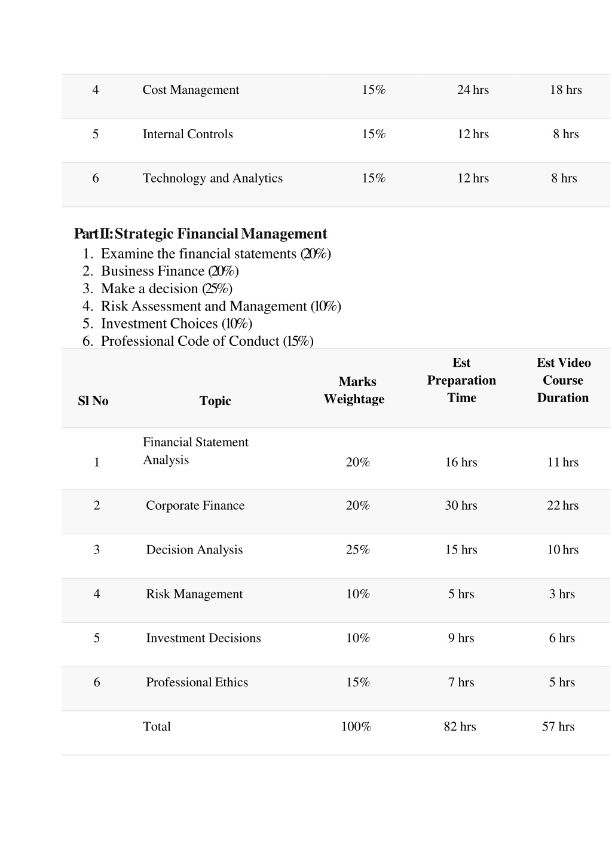Click the 25% weightage for Decision Analysis
This screenshot has width=612, height=867.
click(x=358, y=550)
